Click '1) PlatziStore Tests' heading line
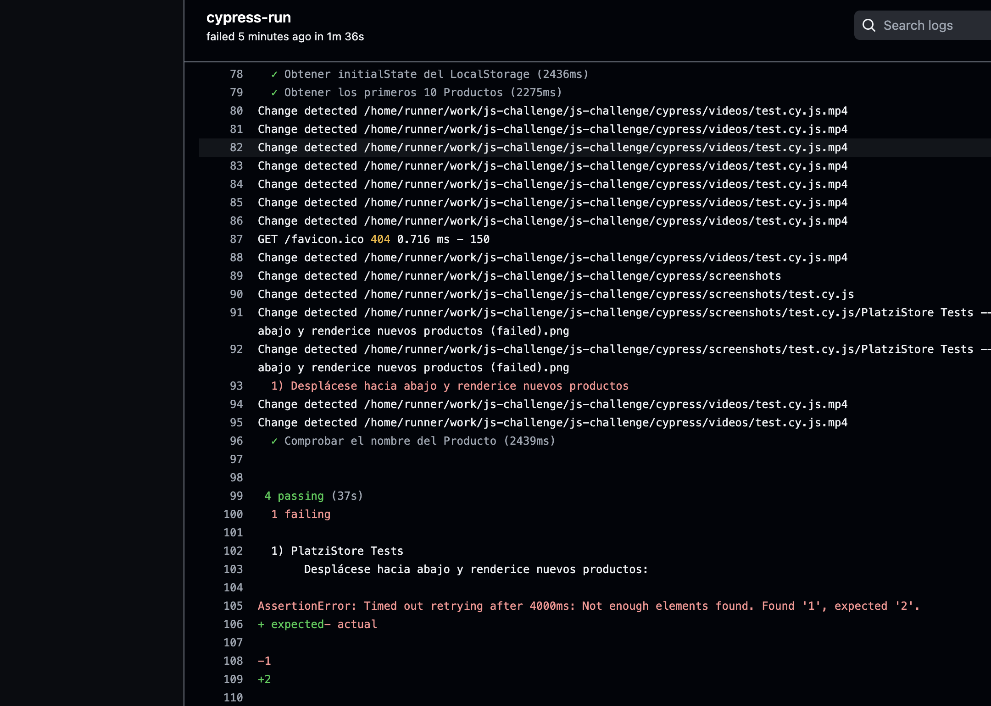 [x=337, y=551]
